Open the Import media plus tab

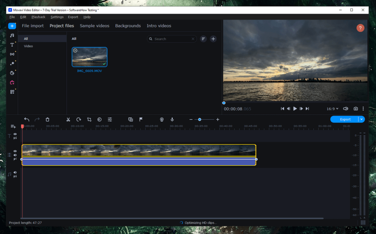coord(12,26)
